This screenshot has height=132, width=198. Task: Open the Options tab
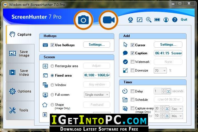tap(20, 91)
